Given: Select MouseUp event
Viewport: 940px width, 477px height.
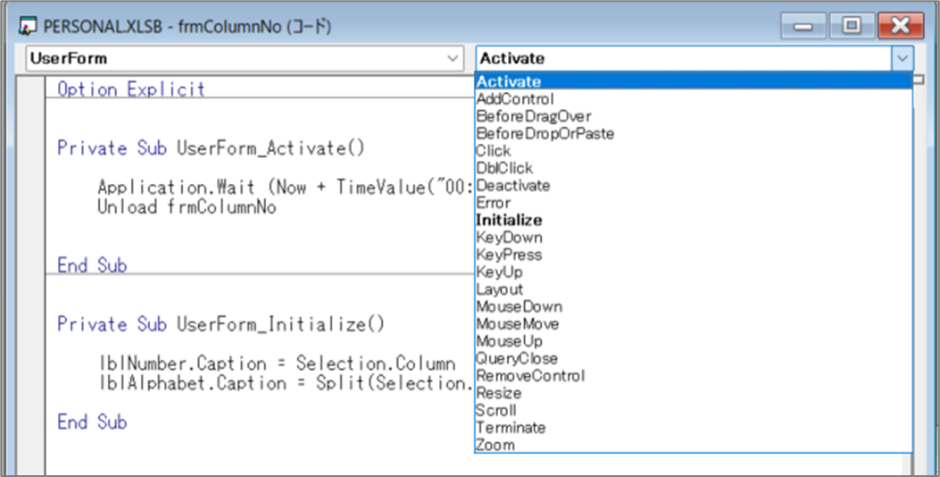Looking at the screenshot, I should [x=694, y=341].
